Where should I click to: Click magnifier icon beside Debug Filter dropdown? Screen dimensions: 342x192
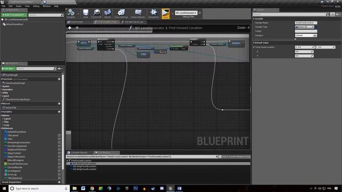tap(199, 13)
